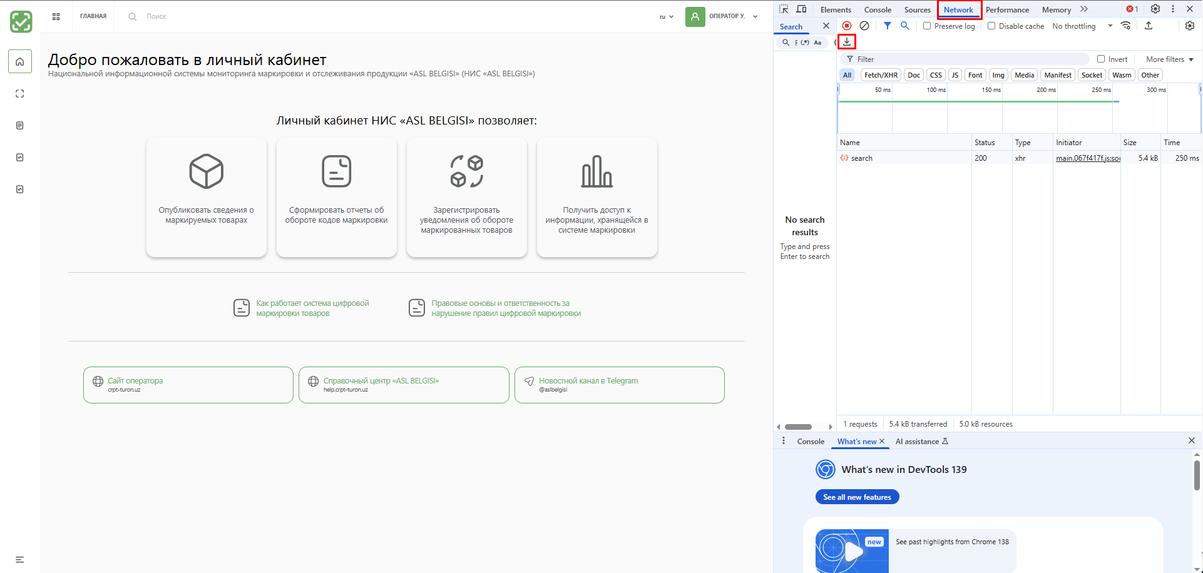Tick the Invert filter checkbox
Image resolution: width=1203 pixels, height=573 pixels.
click(x=1101, y=59)
